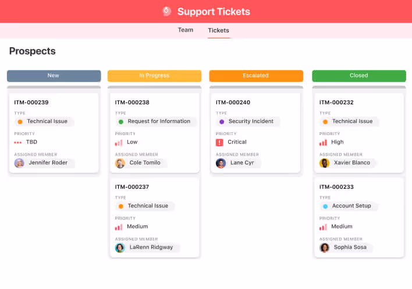Click Xavier Blanco's avatar icon
The height and width of the screenshot is (289, 412).
(x=325, y=163)
